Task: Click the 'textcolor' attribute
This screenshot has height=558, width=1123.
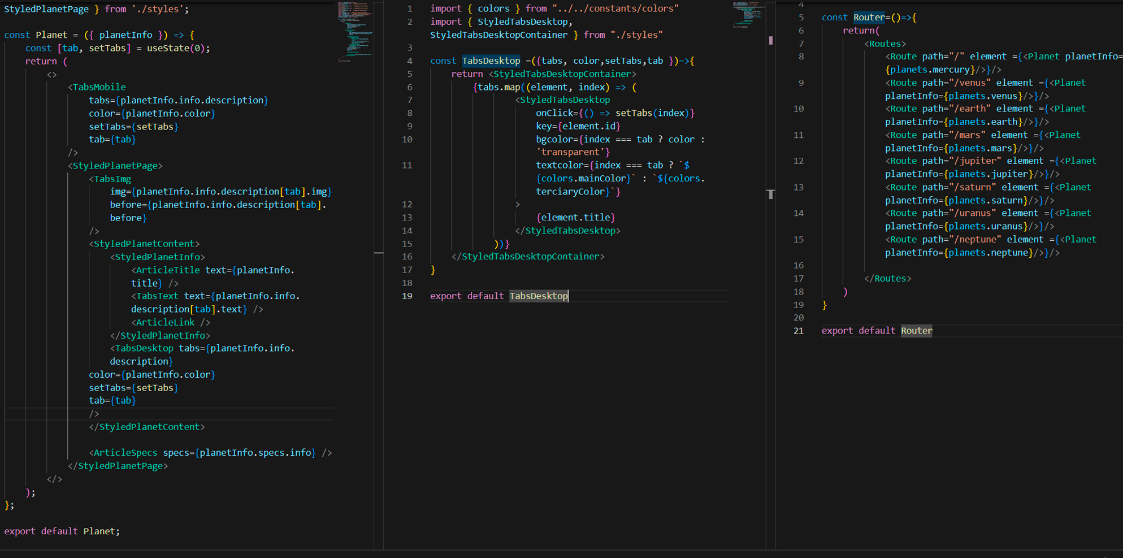Action: click(560, 165)
